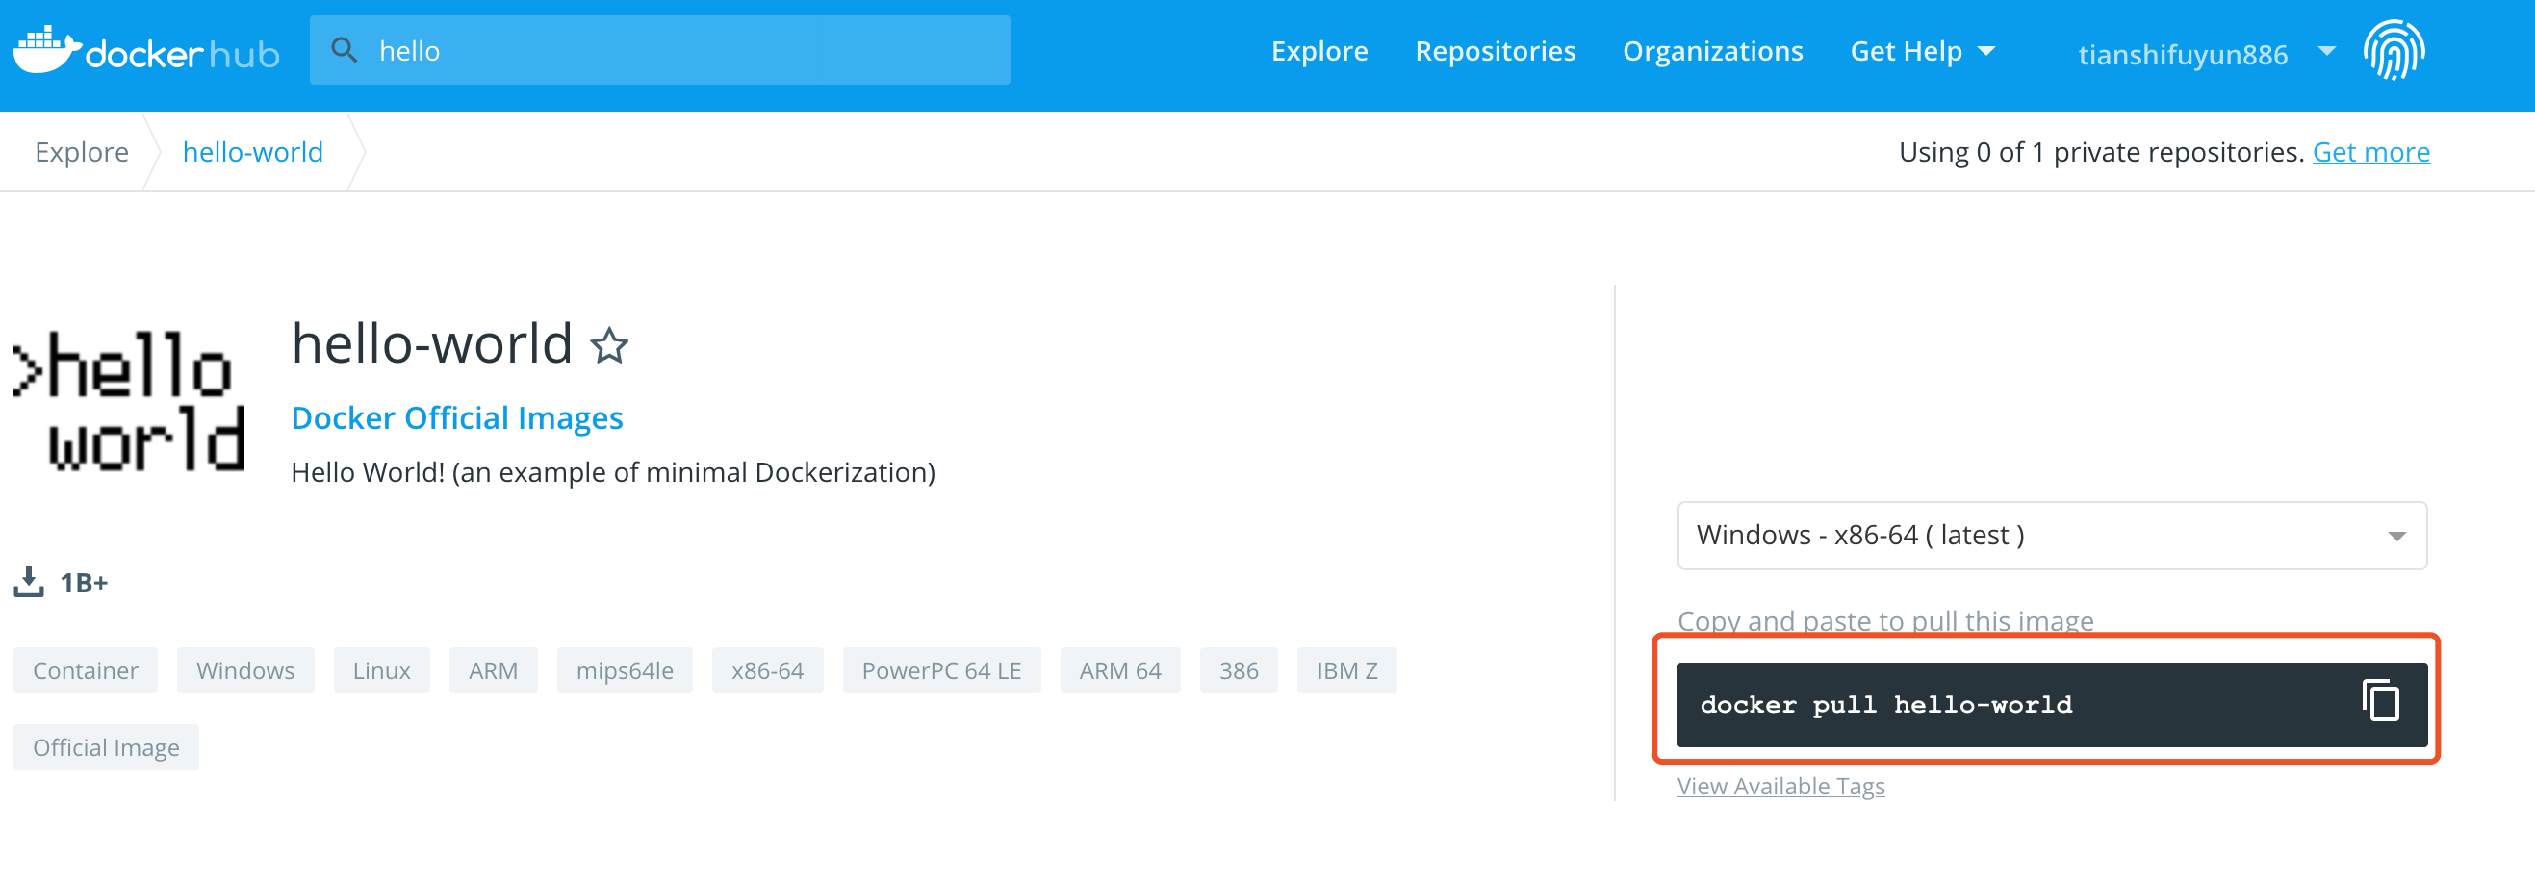Click the ARM 64 tag chip

click(1120, 670)
